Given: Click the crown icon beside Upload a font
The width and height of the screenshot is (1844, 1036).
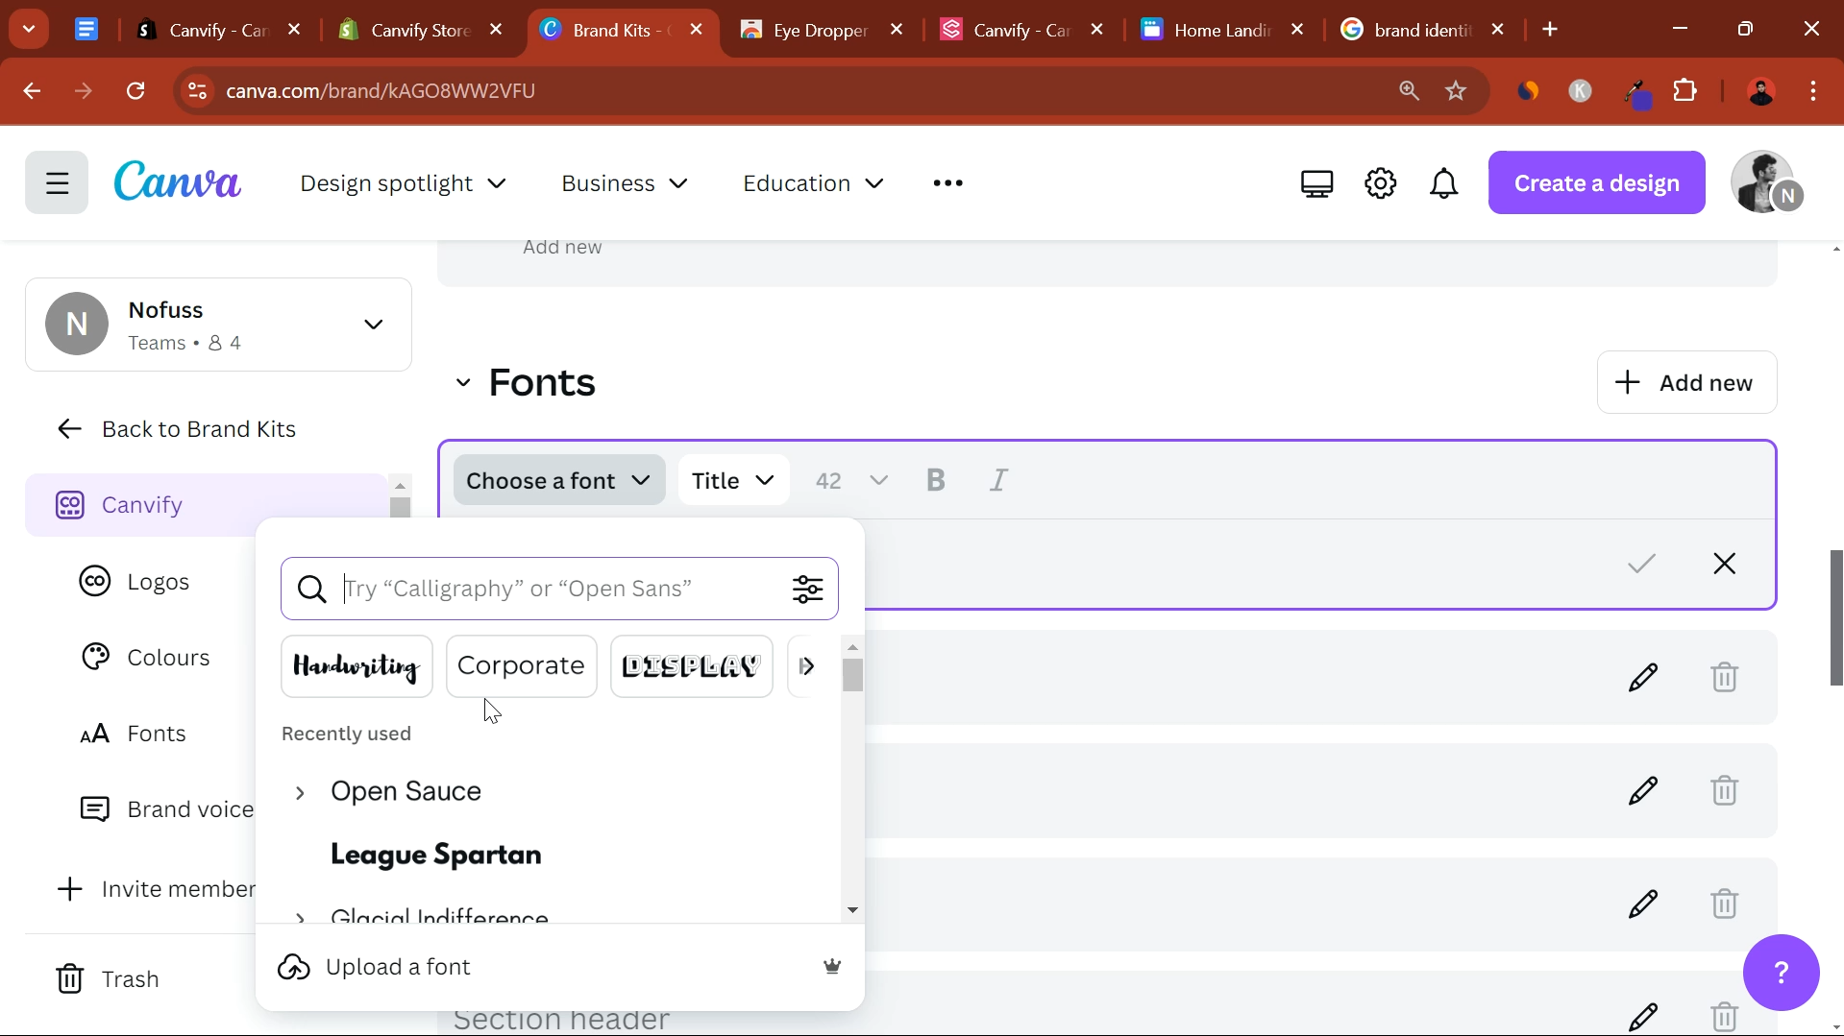Looking at the screenshot, I should 832,967.
